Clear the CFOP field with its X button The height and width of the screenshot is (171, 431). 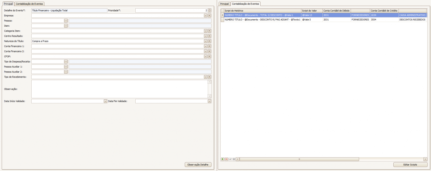(x=209, y=56)
